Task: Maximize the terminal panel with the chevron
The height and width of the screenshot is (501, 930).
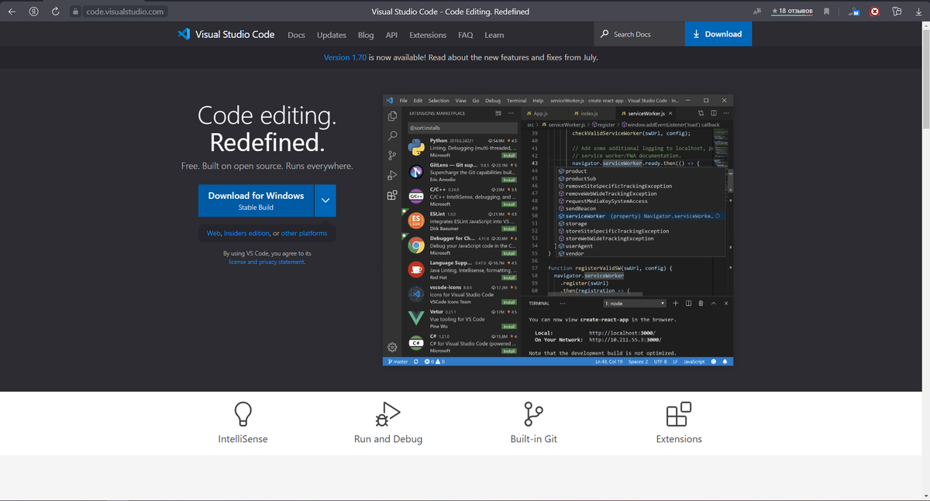Action: coord(713,304)
